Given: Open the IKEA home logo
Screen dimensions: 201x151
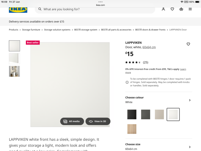Looking at the screenshot, I should point(18,10).
